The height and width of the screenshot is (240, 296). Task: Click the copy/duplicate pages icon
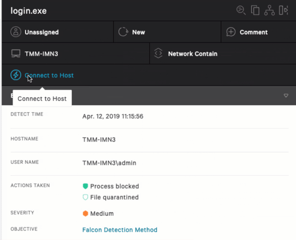pyautogui.click(x=255, y=10)
